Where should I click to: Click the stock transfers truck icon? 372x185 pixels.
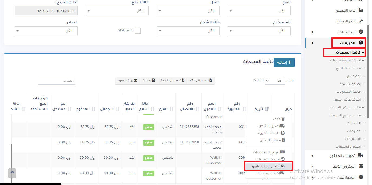(360, 156)
